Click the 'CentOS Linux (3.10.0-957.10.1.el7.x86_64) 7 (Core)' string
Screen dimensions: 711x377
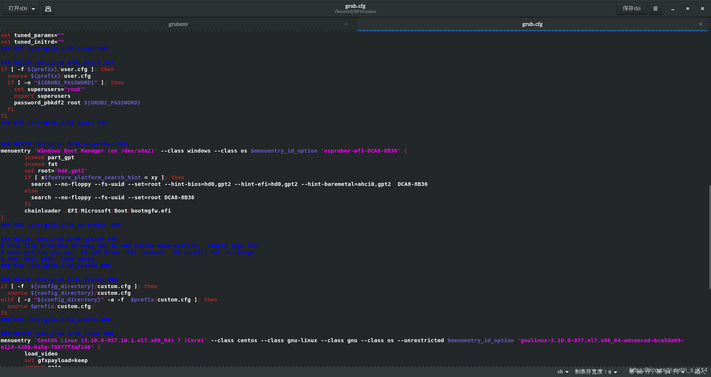[x=121, y=340]
